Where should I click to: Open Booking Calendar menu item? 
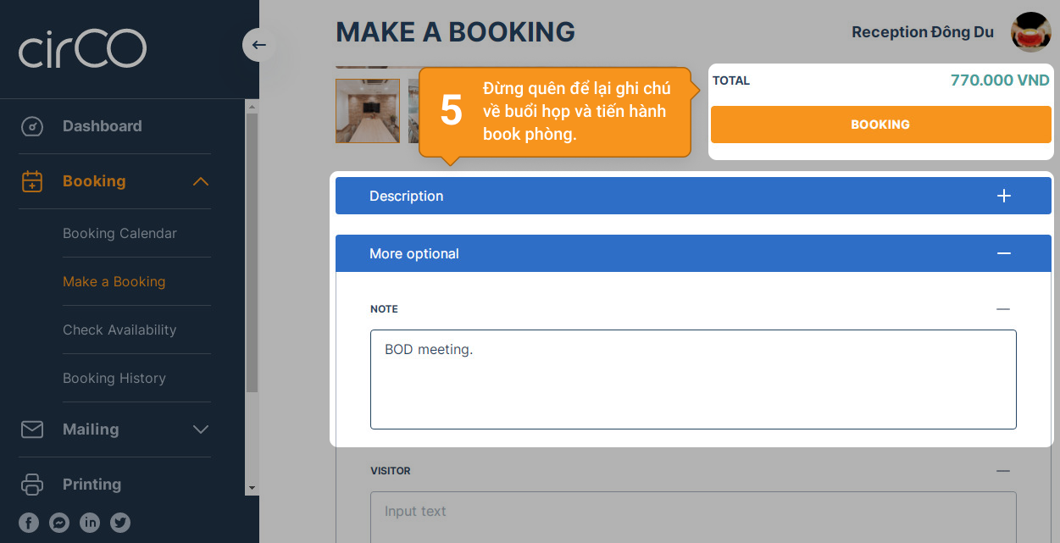click(119, 233)
